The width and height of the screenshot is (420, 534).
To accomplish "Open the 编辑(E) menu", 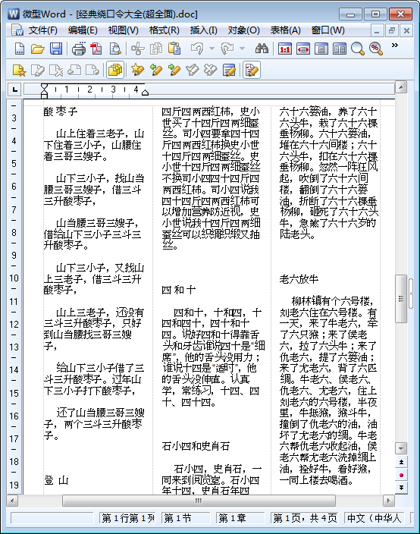I will click(83, 30).
